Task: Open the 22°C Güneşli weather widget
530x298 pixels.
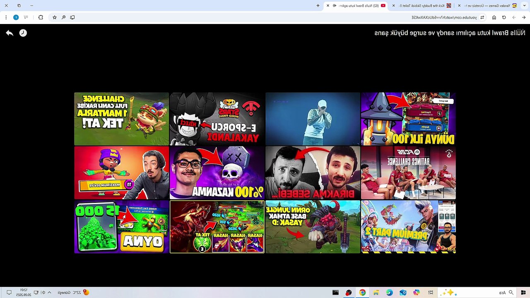Action: coord(73,293)
